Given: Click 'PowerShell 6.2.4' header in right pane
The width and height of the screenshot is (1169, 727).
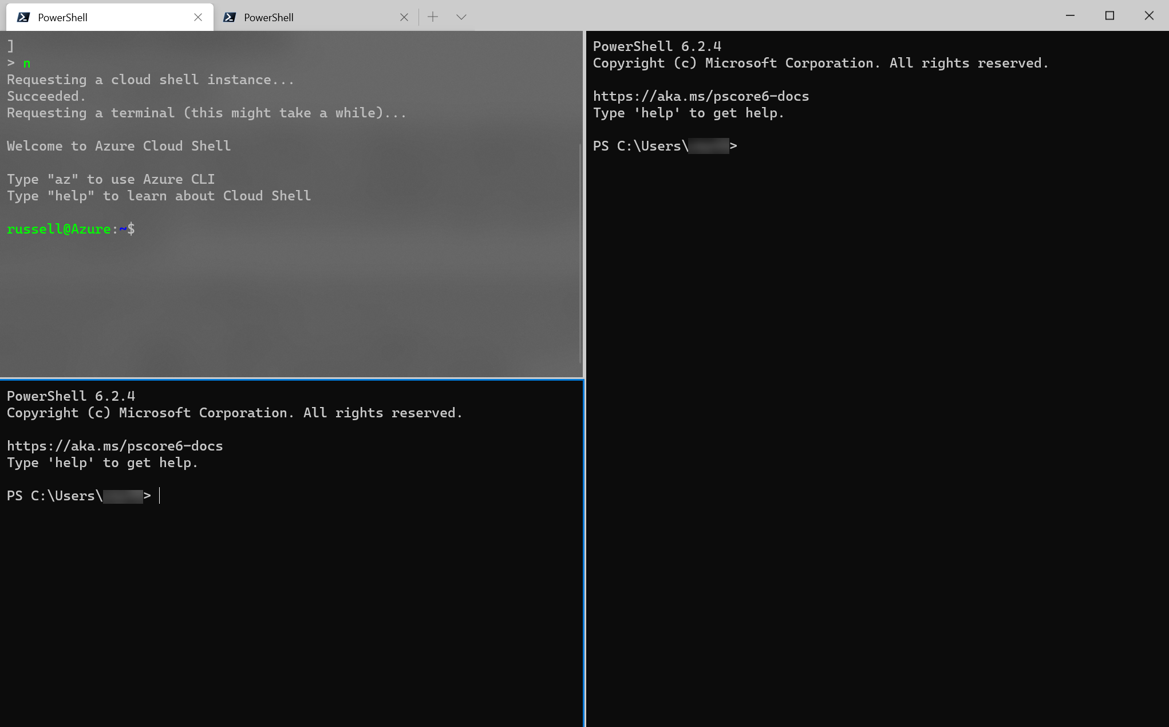Looking at the screenshot, I should 657,46.
